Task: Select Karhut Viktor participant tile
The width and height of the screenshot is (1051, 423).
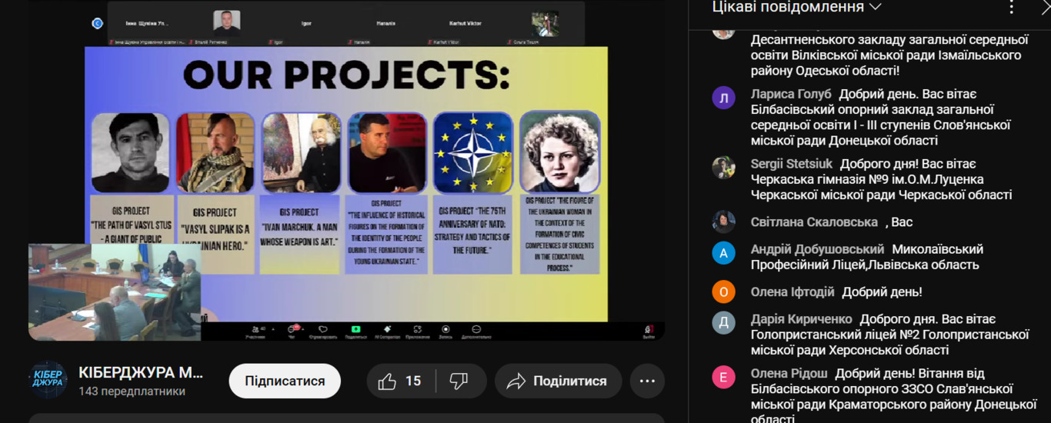Action: (x=465, y=24)
